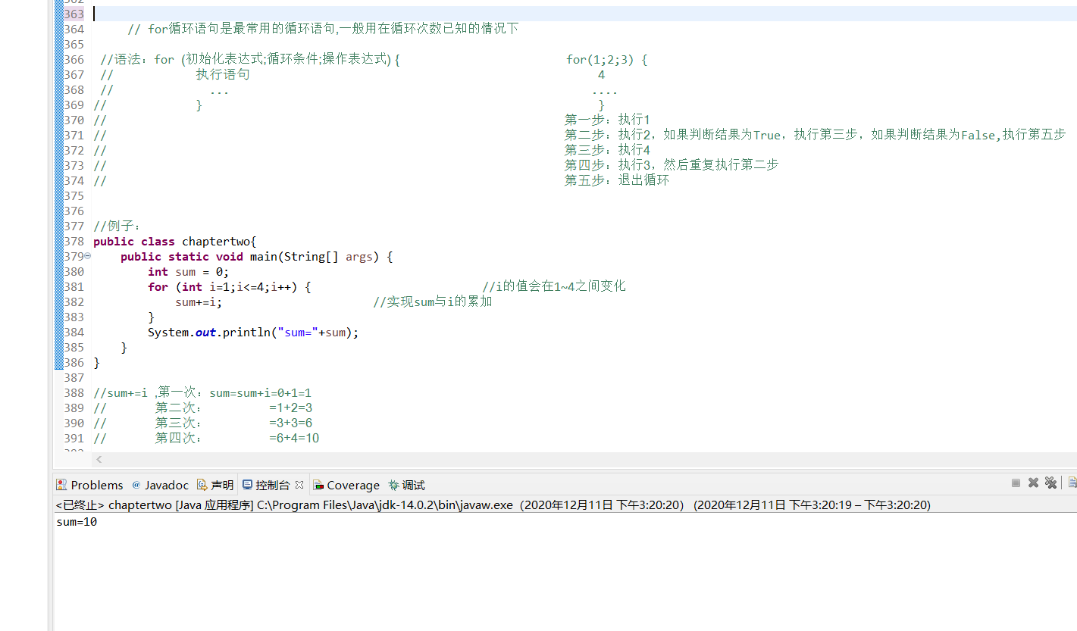Click the comment 第一步:执行1

tap(607, 120)
